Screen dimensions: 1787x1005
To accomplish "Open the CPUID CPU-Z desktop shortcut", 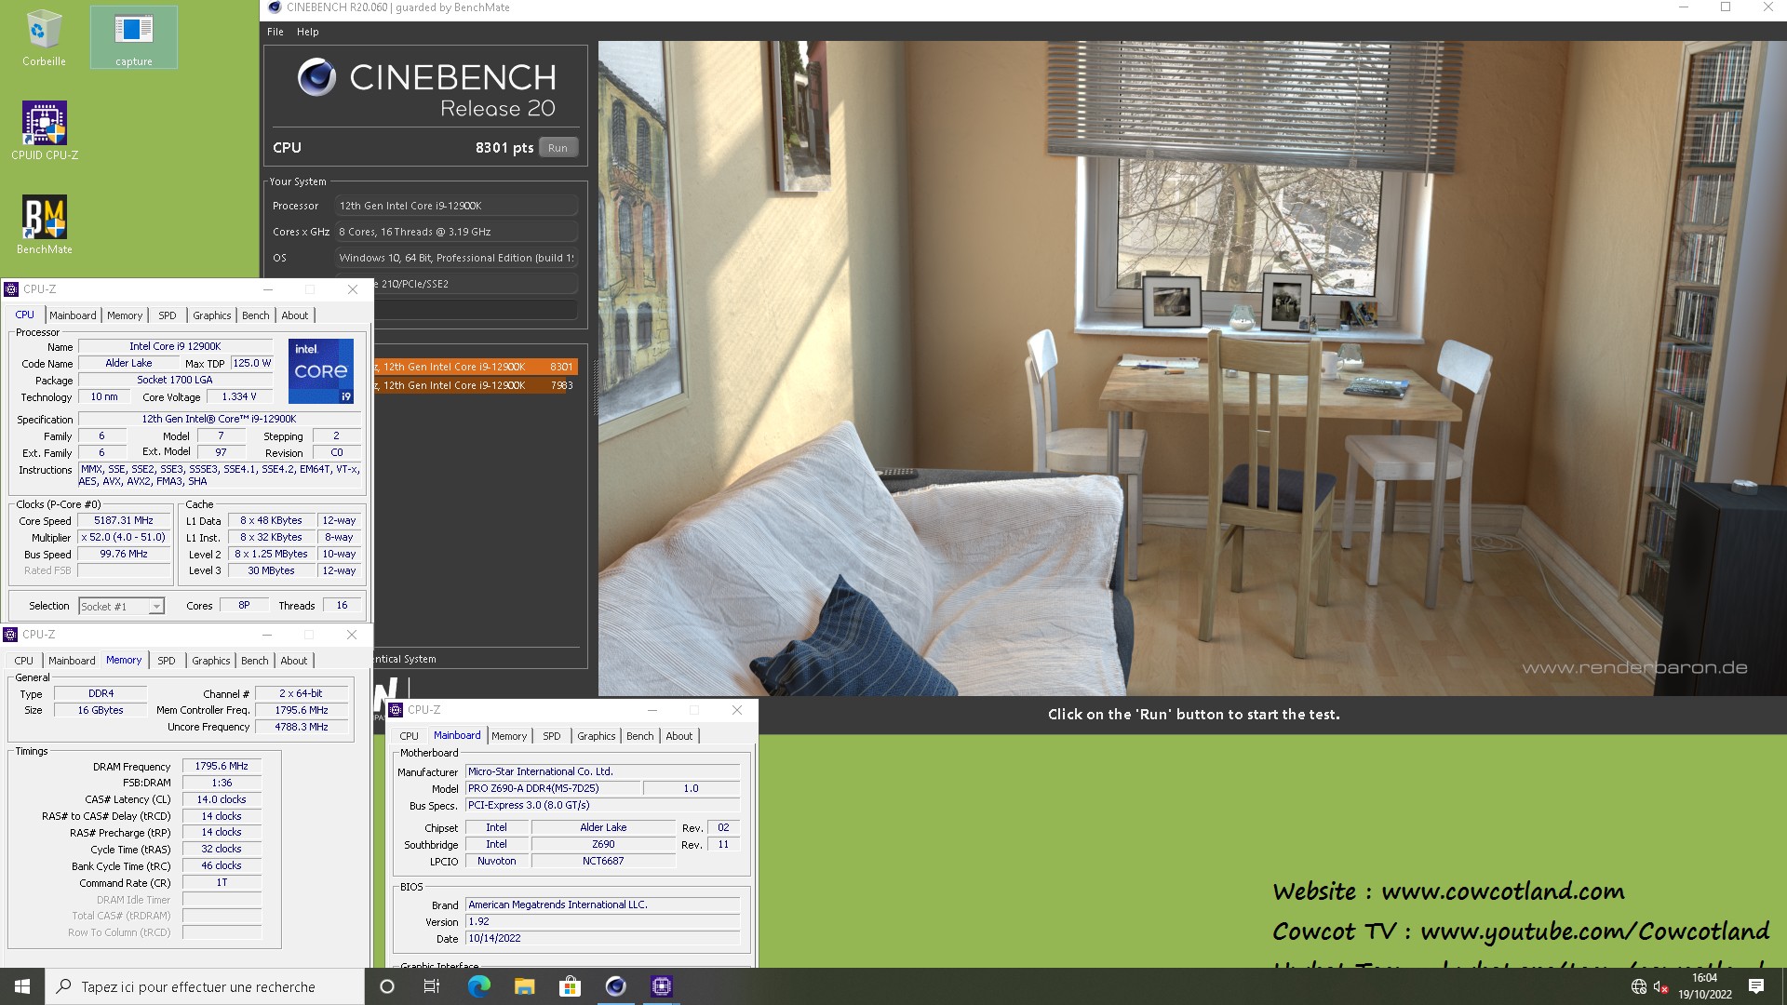I will pos(44,131).
